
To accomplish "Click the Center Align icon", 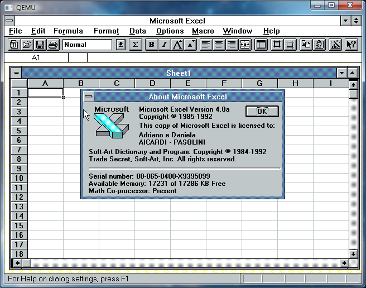I will coord(219,45).
